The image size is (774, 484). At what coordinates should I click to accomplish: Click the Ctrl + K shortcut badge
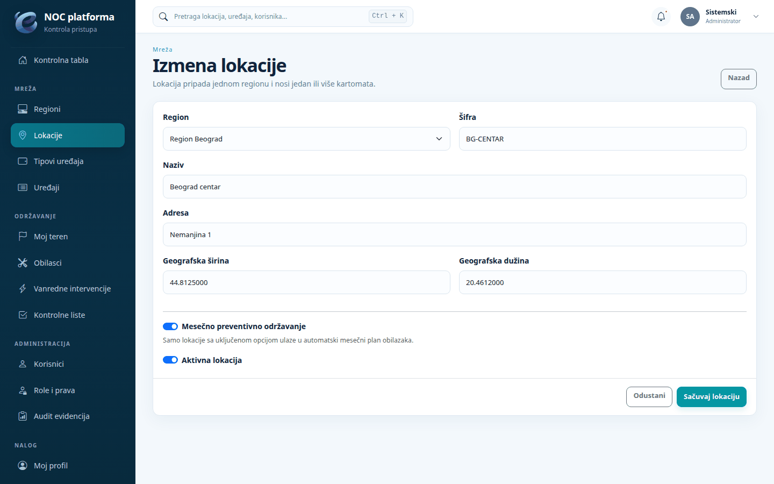click(388, 16)
